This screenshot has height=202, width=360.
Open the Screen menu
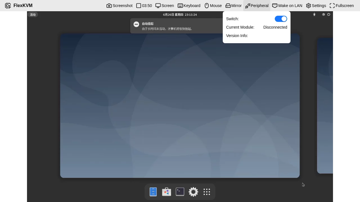[x=165, y=6]
